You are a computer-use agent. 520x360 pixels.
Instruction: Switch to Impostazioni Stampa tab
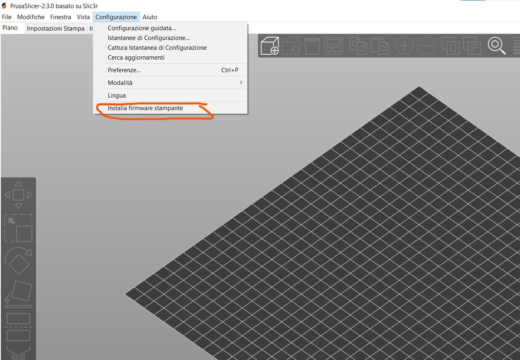(x=56, y=29)
